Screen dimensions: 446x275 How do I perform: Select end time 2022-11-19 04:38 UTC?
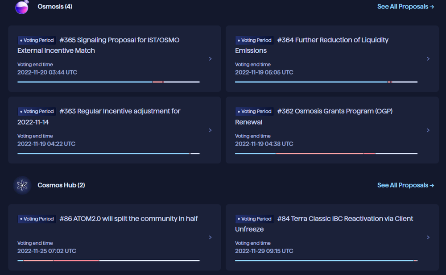pyautogui.click(x=264, y=144)
